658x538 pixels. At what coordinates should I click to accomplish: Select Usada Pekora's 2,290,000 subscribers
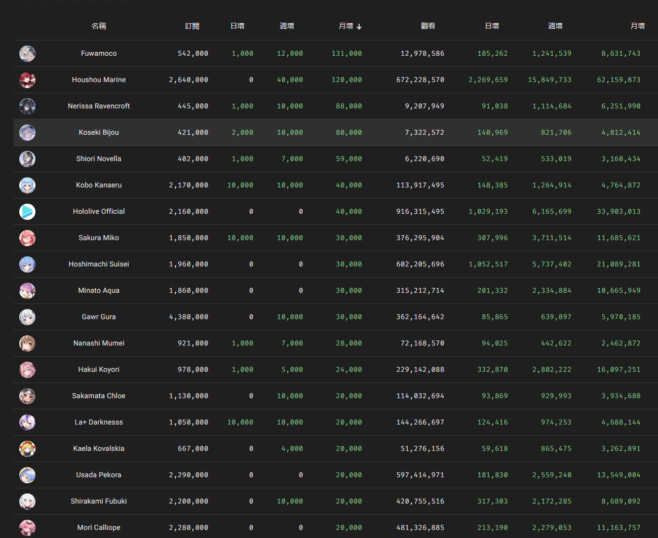coord(188,475)
